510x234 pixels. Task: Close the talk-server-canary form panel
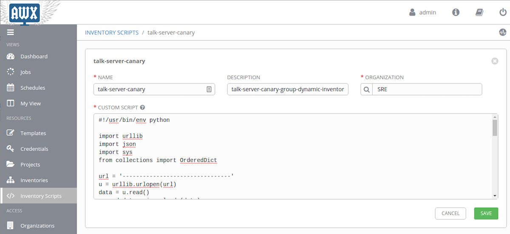[495, 61]
